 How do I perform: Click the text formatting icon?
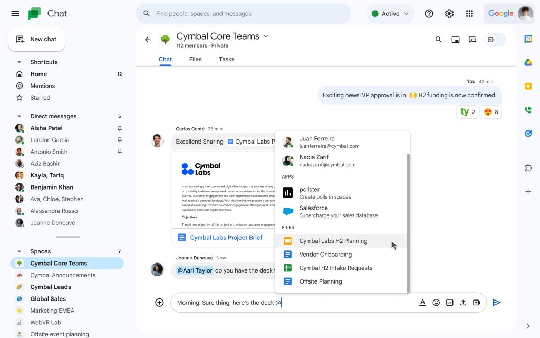pyautogui.click(x=422, y=303)
